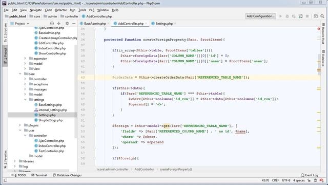The height and width of the screenshot is (185, 328).
Task: Click the CRLF line separator status
Action: [x=275, y=180]
